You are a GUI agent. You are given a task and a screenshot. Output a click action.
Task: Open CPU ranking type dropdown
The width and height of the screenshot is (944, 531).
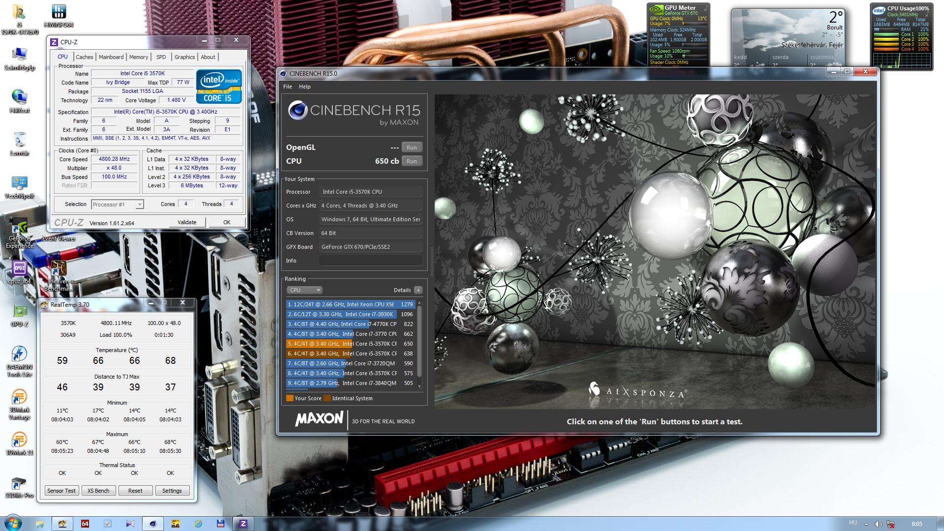click(x=304, y=290)
